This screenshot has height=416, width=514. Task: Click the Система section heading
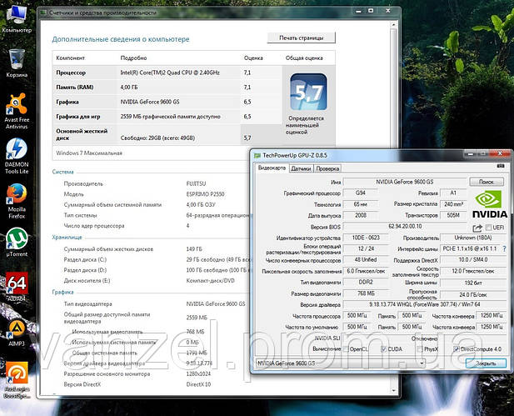(63, 172)
